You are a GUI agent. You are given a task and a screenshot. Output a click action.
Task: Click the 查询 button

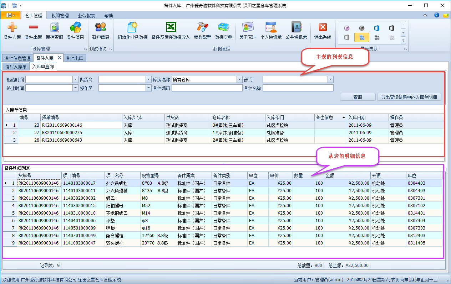coord(358,97)
